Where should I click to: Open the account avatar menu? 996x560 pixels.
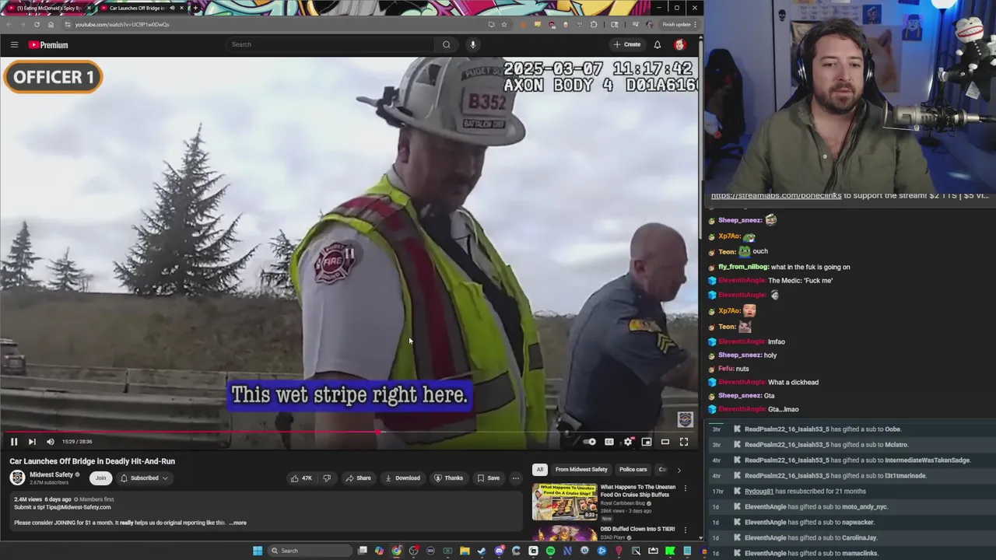(680, 44)
